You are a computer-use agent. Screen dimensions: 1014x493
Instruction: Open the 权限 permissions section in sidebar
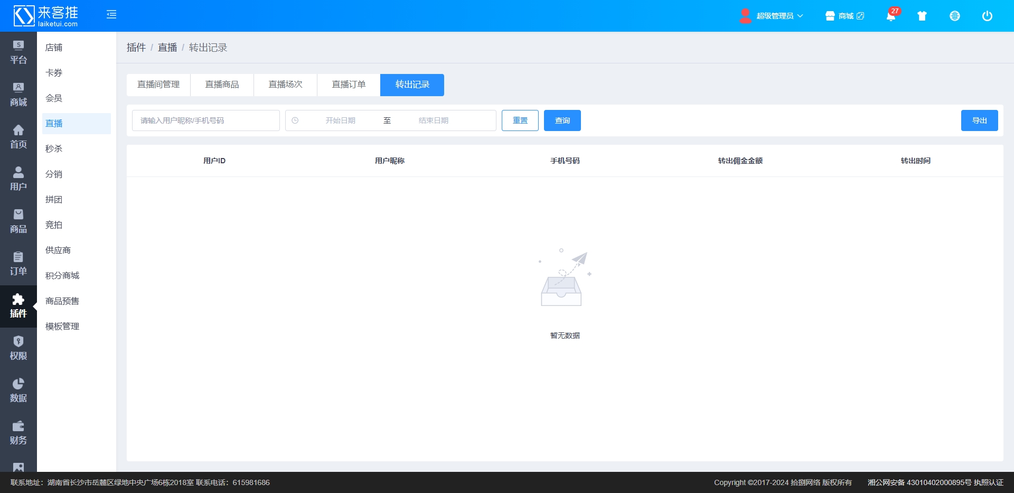tap(18, 348)
